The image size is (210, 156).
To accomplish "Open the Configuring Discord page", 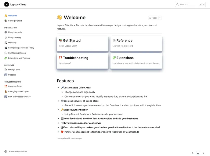I will pyautogui.click(x=17, y=53).
